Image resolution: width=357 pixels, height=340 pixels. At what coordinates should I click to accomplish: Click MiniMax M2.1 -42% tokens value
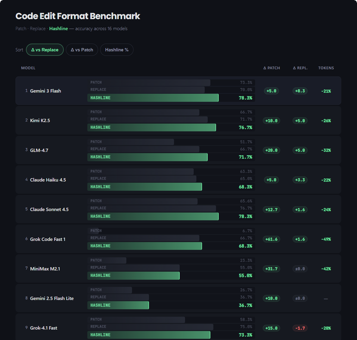click(x=326, y=269)
